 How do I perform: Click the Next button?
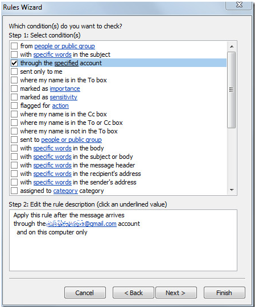[x=176, y=293]
